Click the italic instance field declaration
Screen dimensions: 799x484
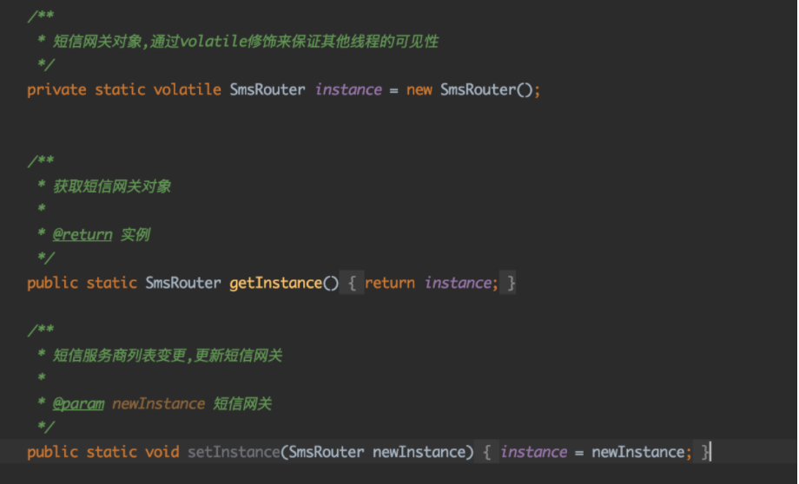pos(348,89)
